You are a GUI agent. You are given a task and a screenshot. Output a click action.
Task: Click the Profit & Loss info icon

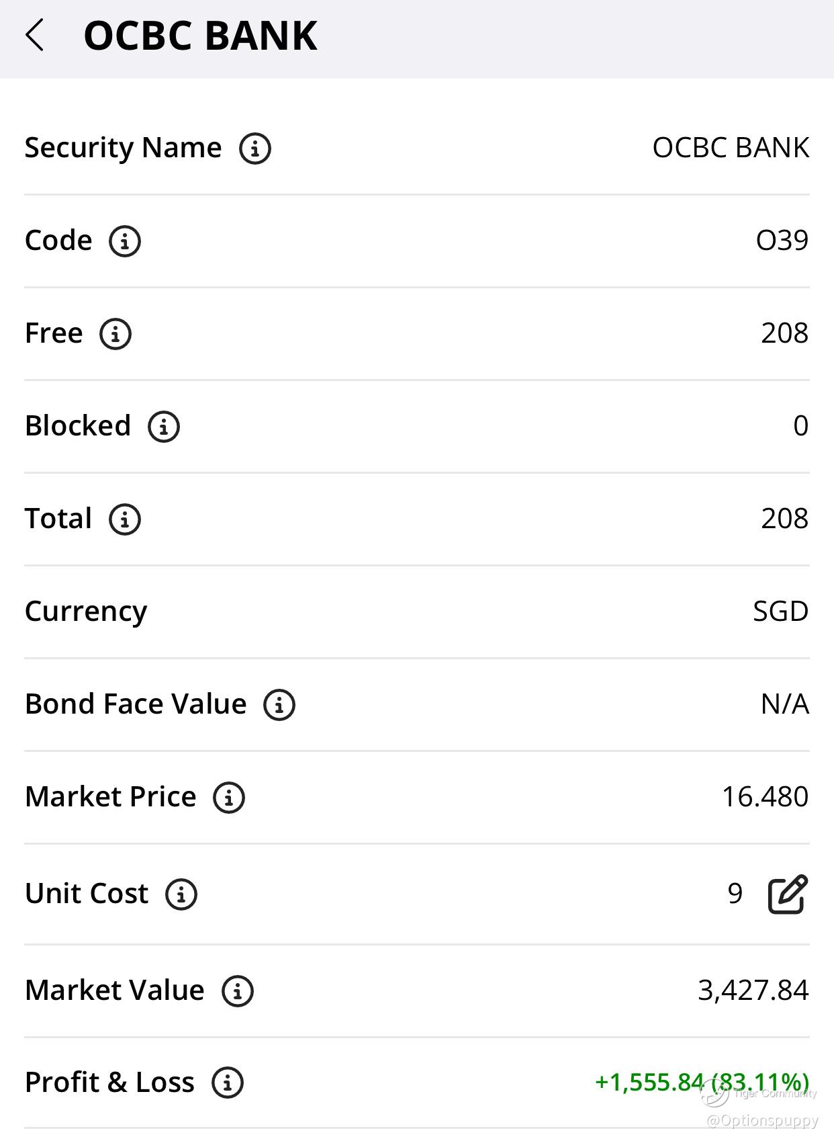coord(228,1083)
